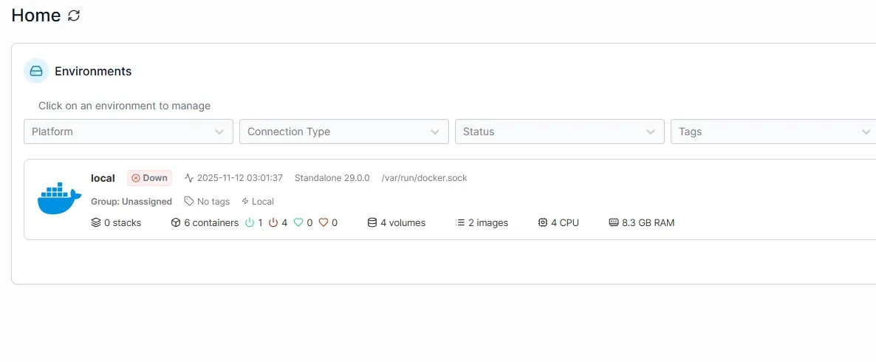Screen dimensions: 876x362
Task: Click the volumes database icon
Action: coord(372,222)
